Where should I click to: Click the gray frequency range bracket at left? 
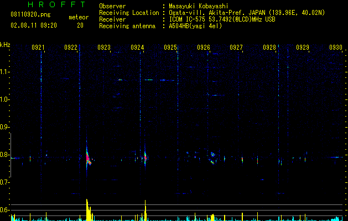coord(11,155)
